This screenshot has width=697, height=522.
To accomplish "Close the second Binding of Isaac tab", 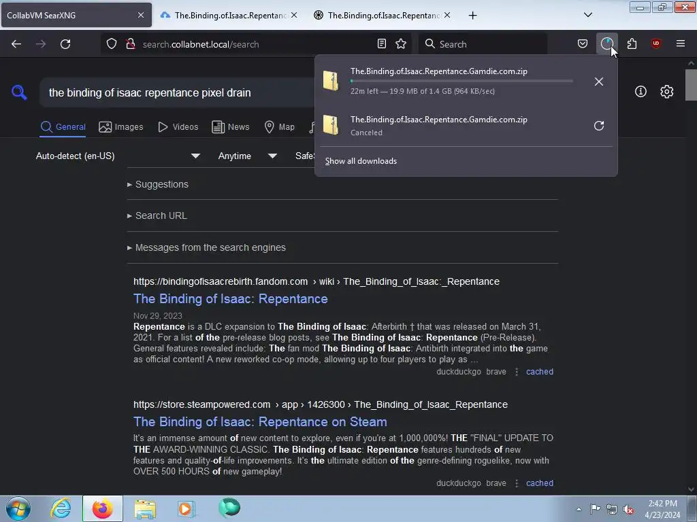I will (x=294, y=15).
